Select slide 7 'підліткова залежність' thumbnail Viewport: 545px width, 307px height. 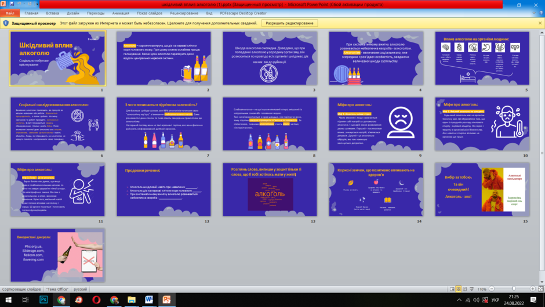[163, 124]
